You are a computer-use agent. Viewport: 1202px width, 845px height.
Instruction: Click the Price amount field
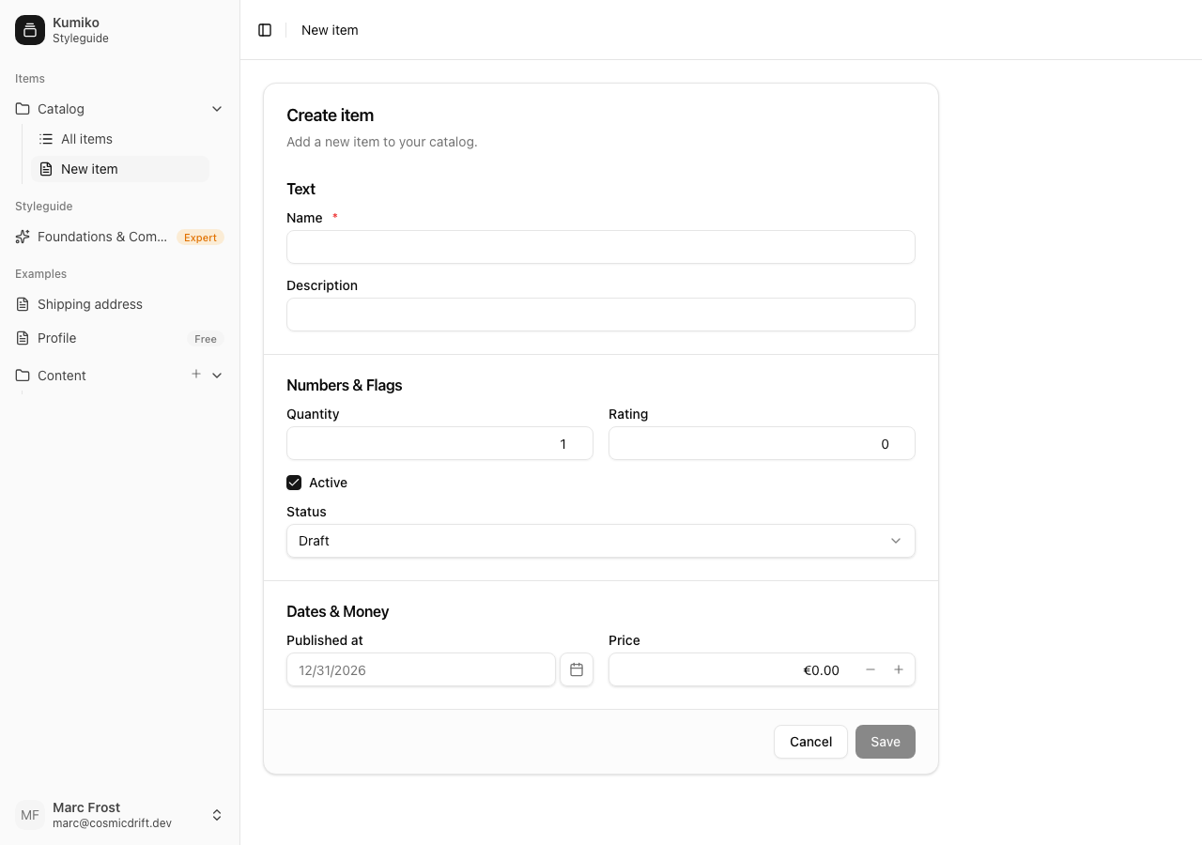pos(732,669)
